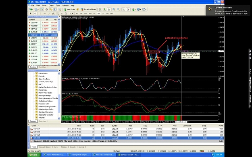
Task: Select order 5234314 row
Action: (x=127, y=129)
